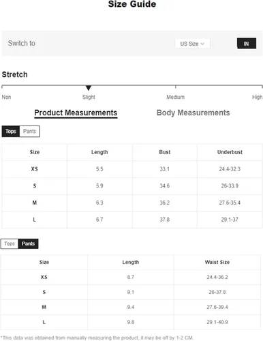Screen dimensions: 263x341
Task: Click the High stretch level label
Action: (x=257, y=97)
